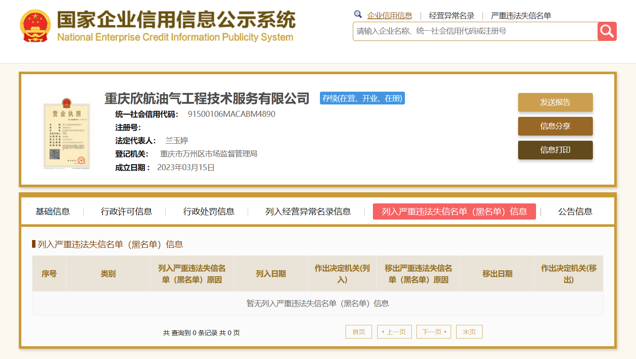Switch to the 列入经营异常名录信息 tab
Image resolution: width=636 pixels, height=359 pixels.
click(308, 211)
